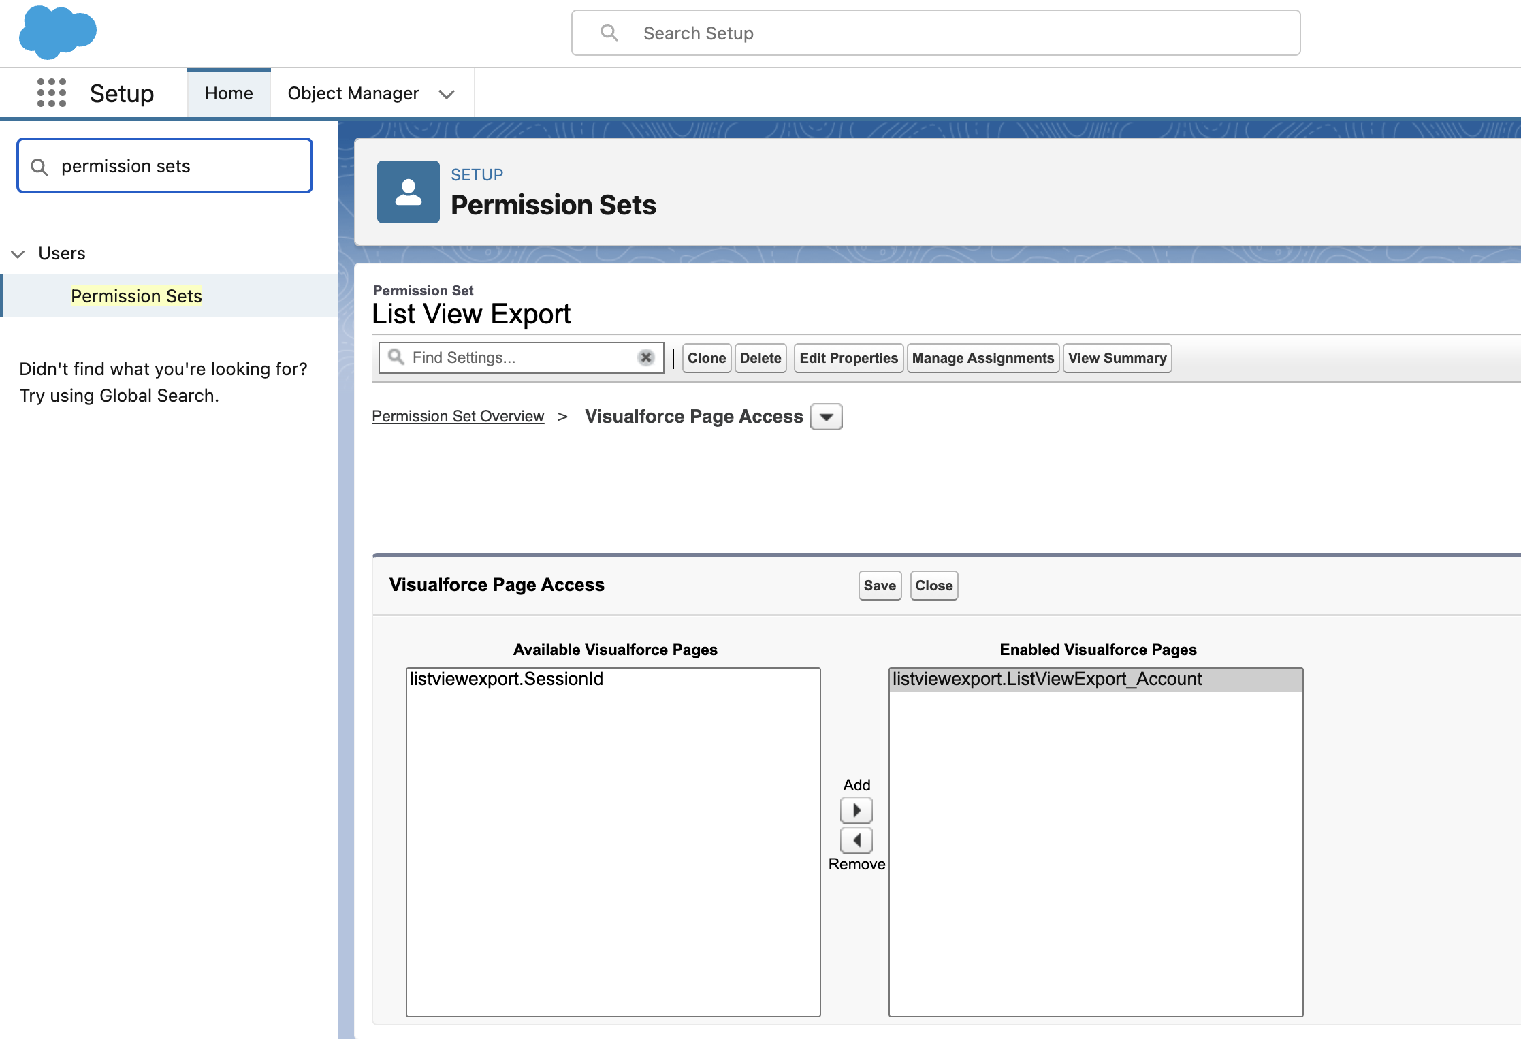Image resolution: width=1521 pixels, height=1039 pixels.
Task: Click the Remove arrow button
Action: tap(856, 840)
